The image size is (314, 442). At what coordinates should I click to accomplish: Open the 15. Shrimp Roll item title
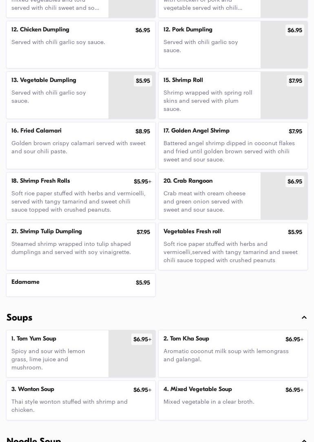pyautogui.click(x=183, y=80)
